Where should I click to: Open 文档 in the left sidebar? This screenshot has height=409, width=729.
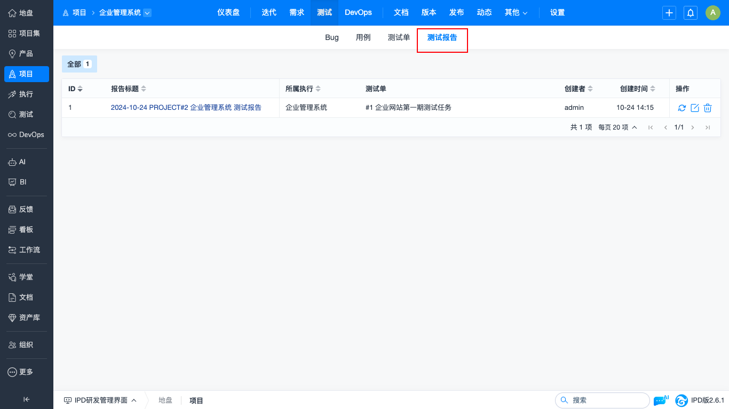(27, 297)
